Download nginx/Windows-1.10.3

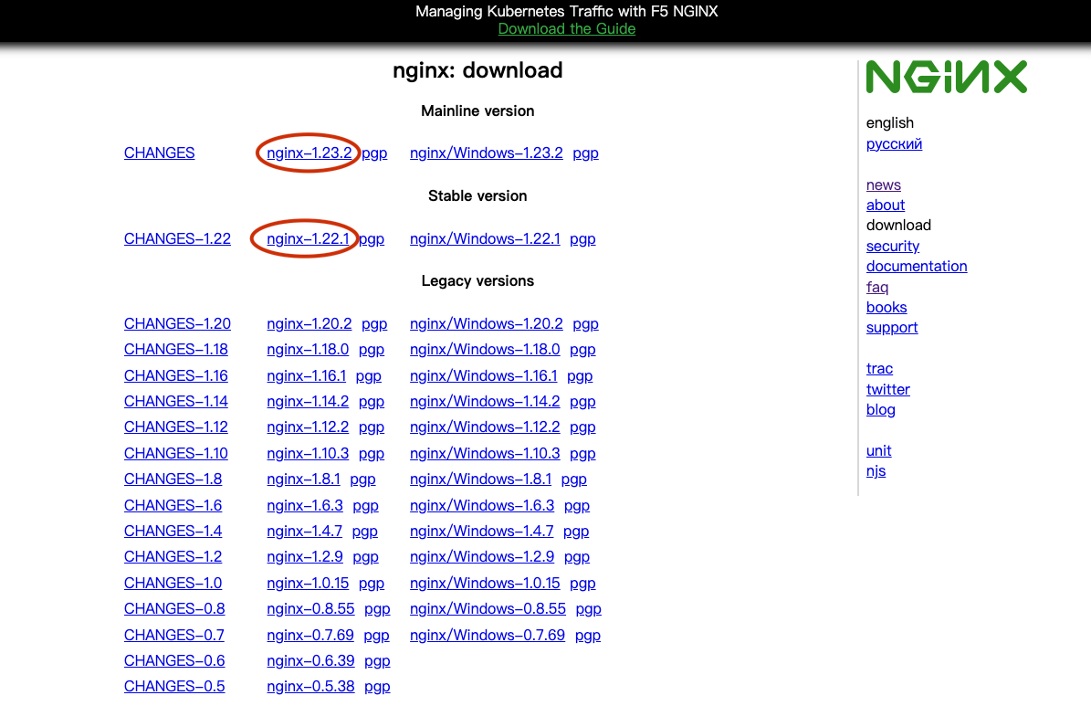[485, 453]
